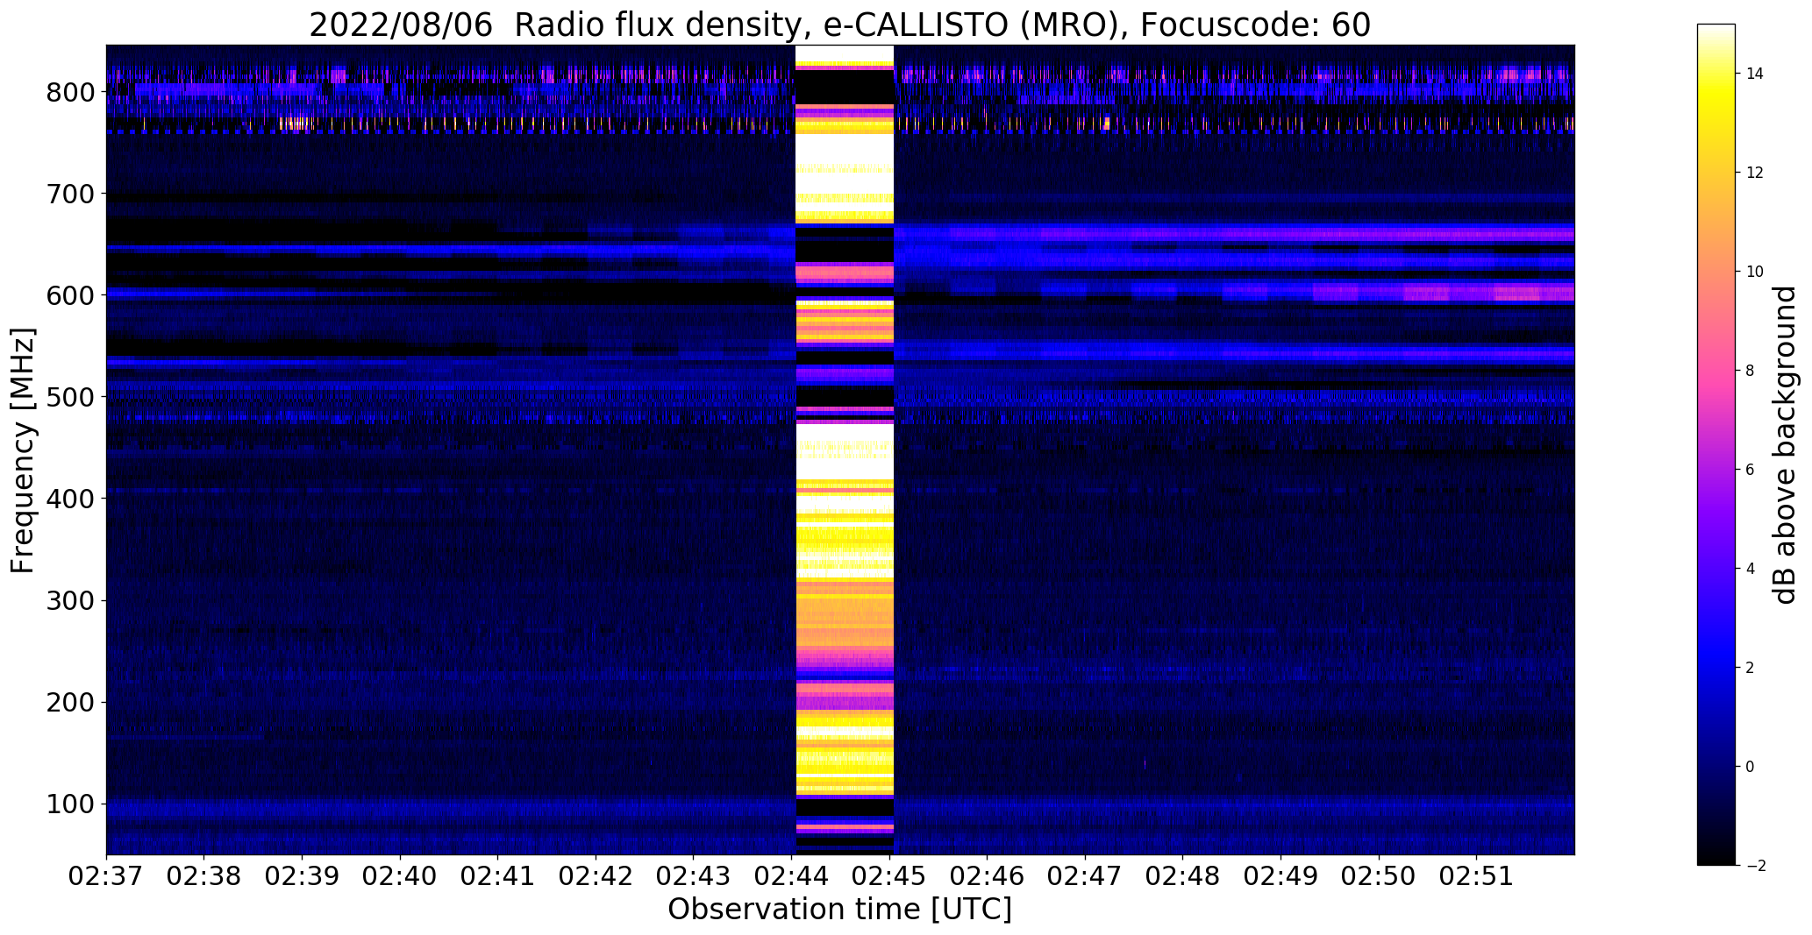Screen dimensions: 1812x935
Task: Click the 02:45 time tick label
Action: [890, 876]
